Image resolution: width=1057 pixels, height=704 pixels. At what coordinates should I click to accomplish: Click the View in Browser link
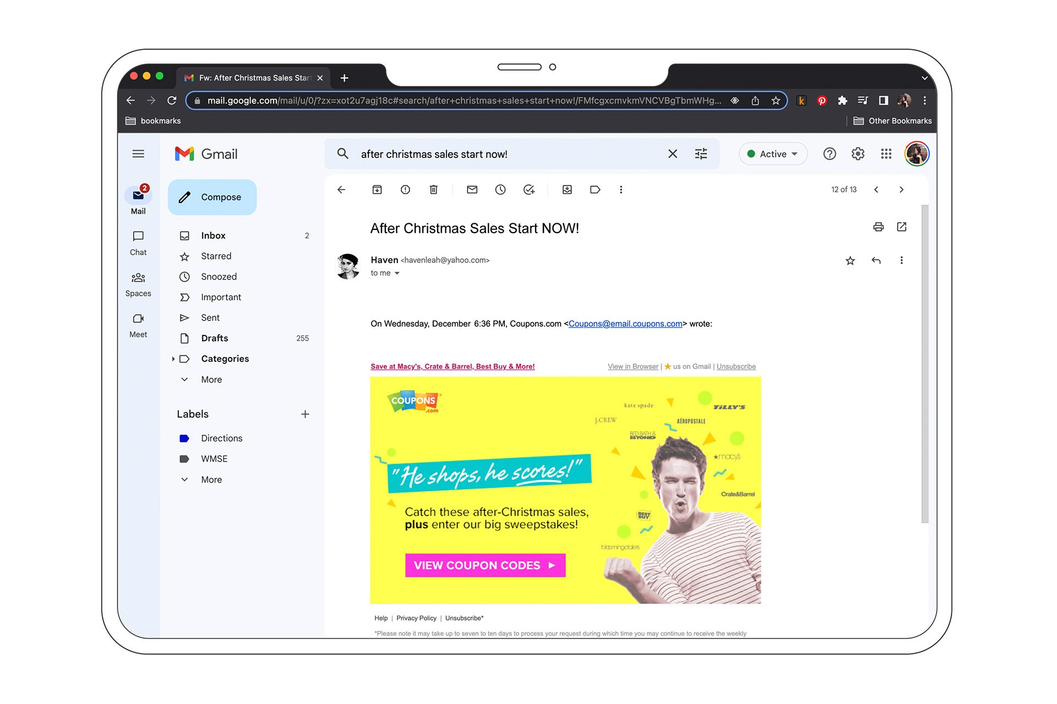coord(633,367)
